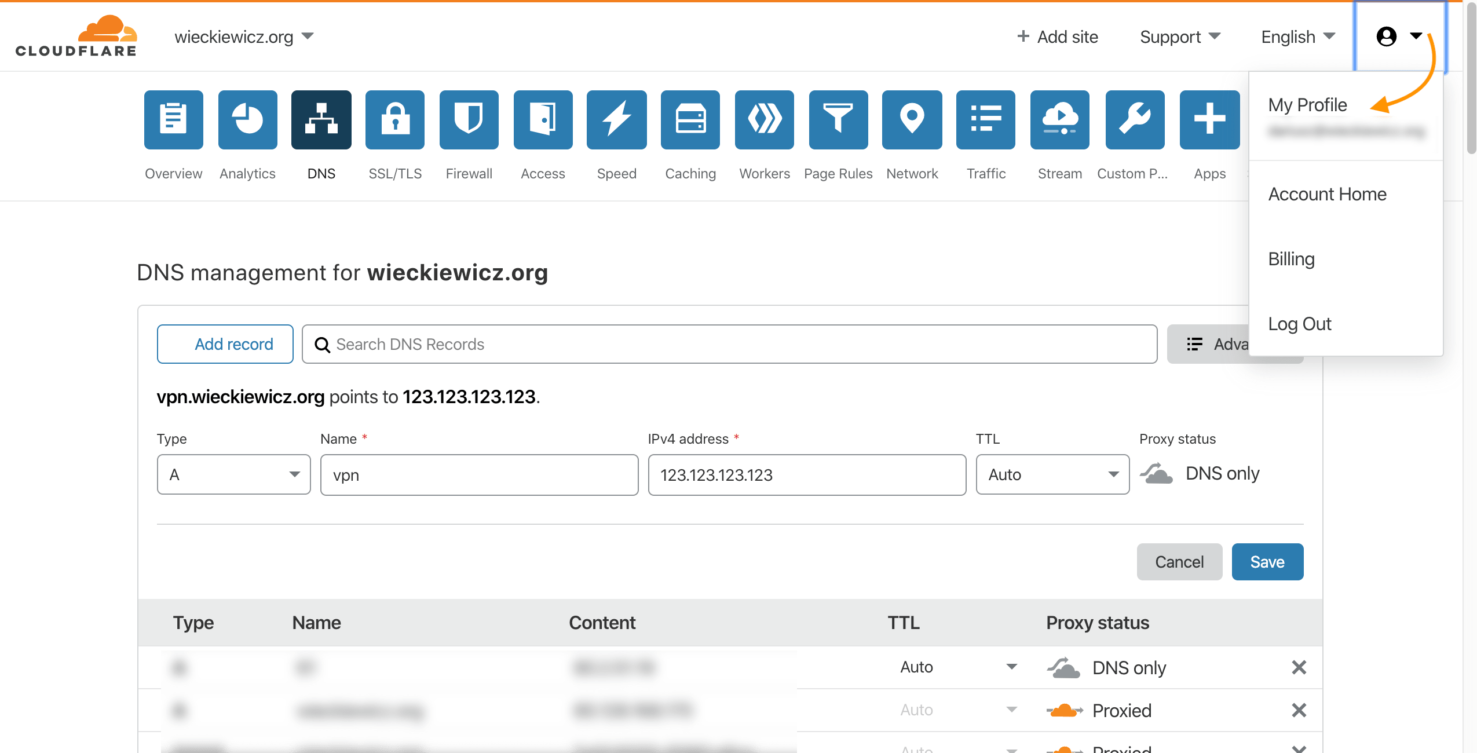This screenshot has width=1477, height=753.
Task: Select My Profile from account menu
Action: 1307,105
